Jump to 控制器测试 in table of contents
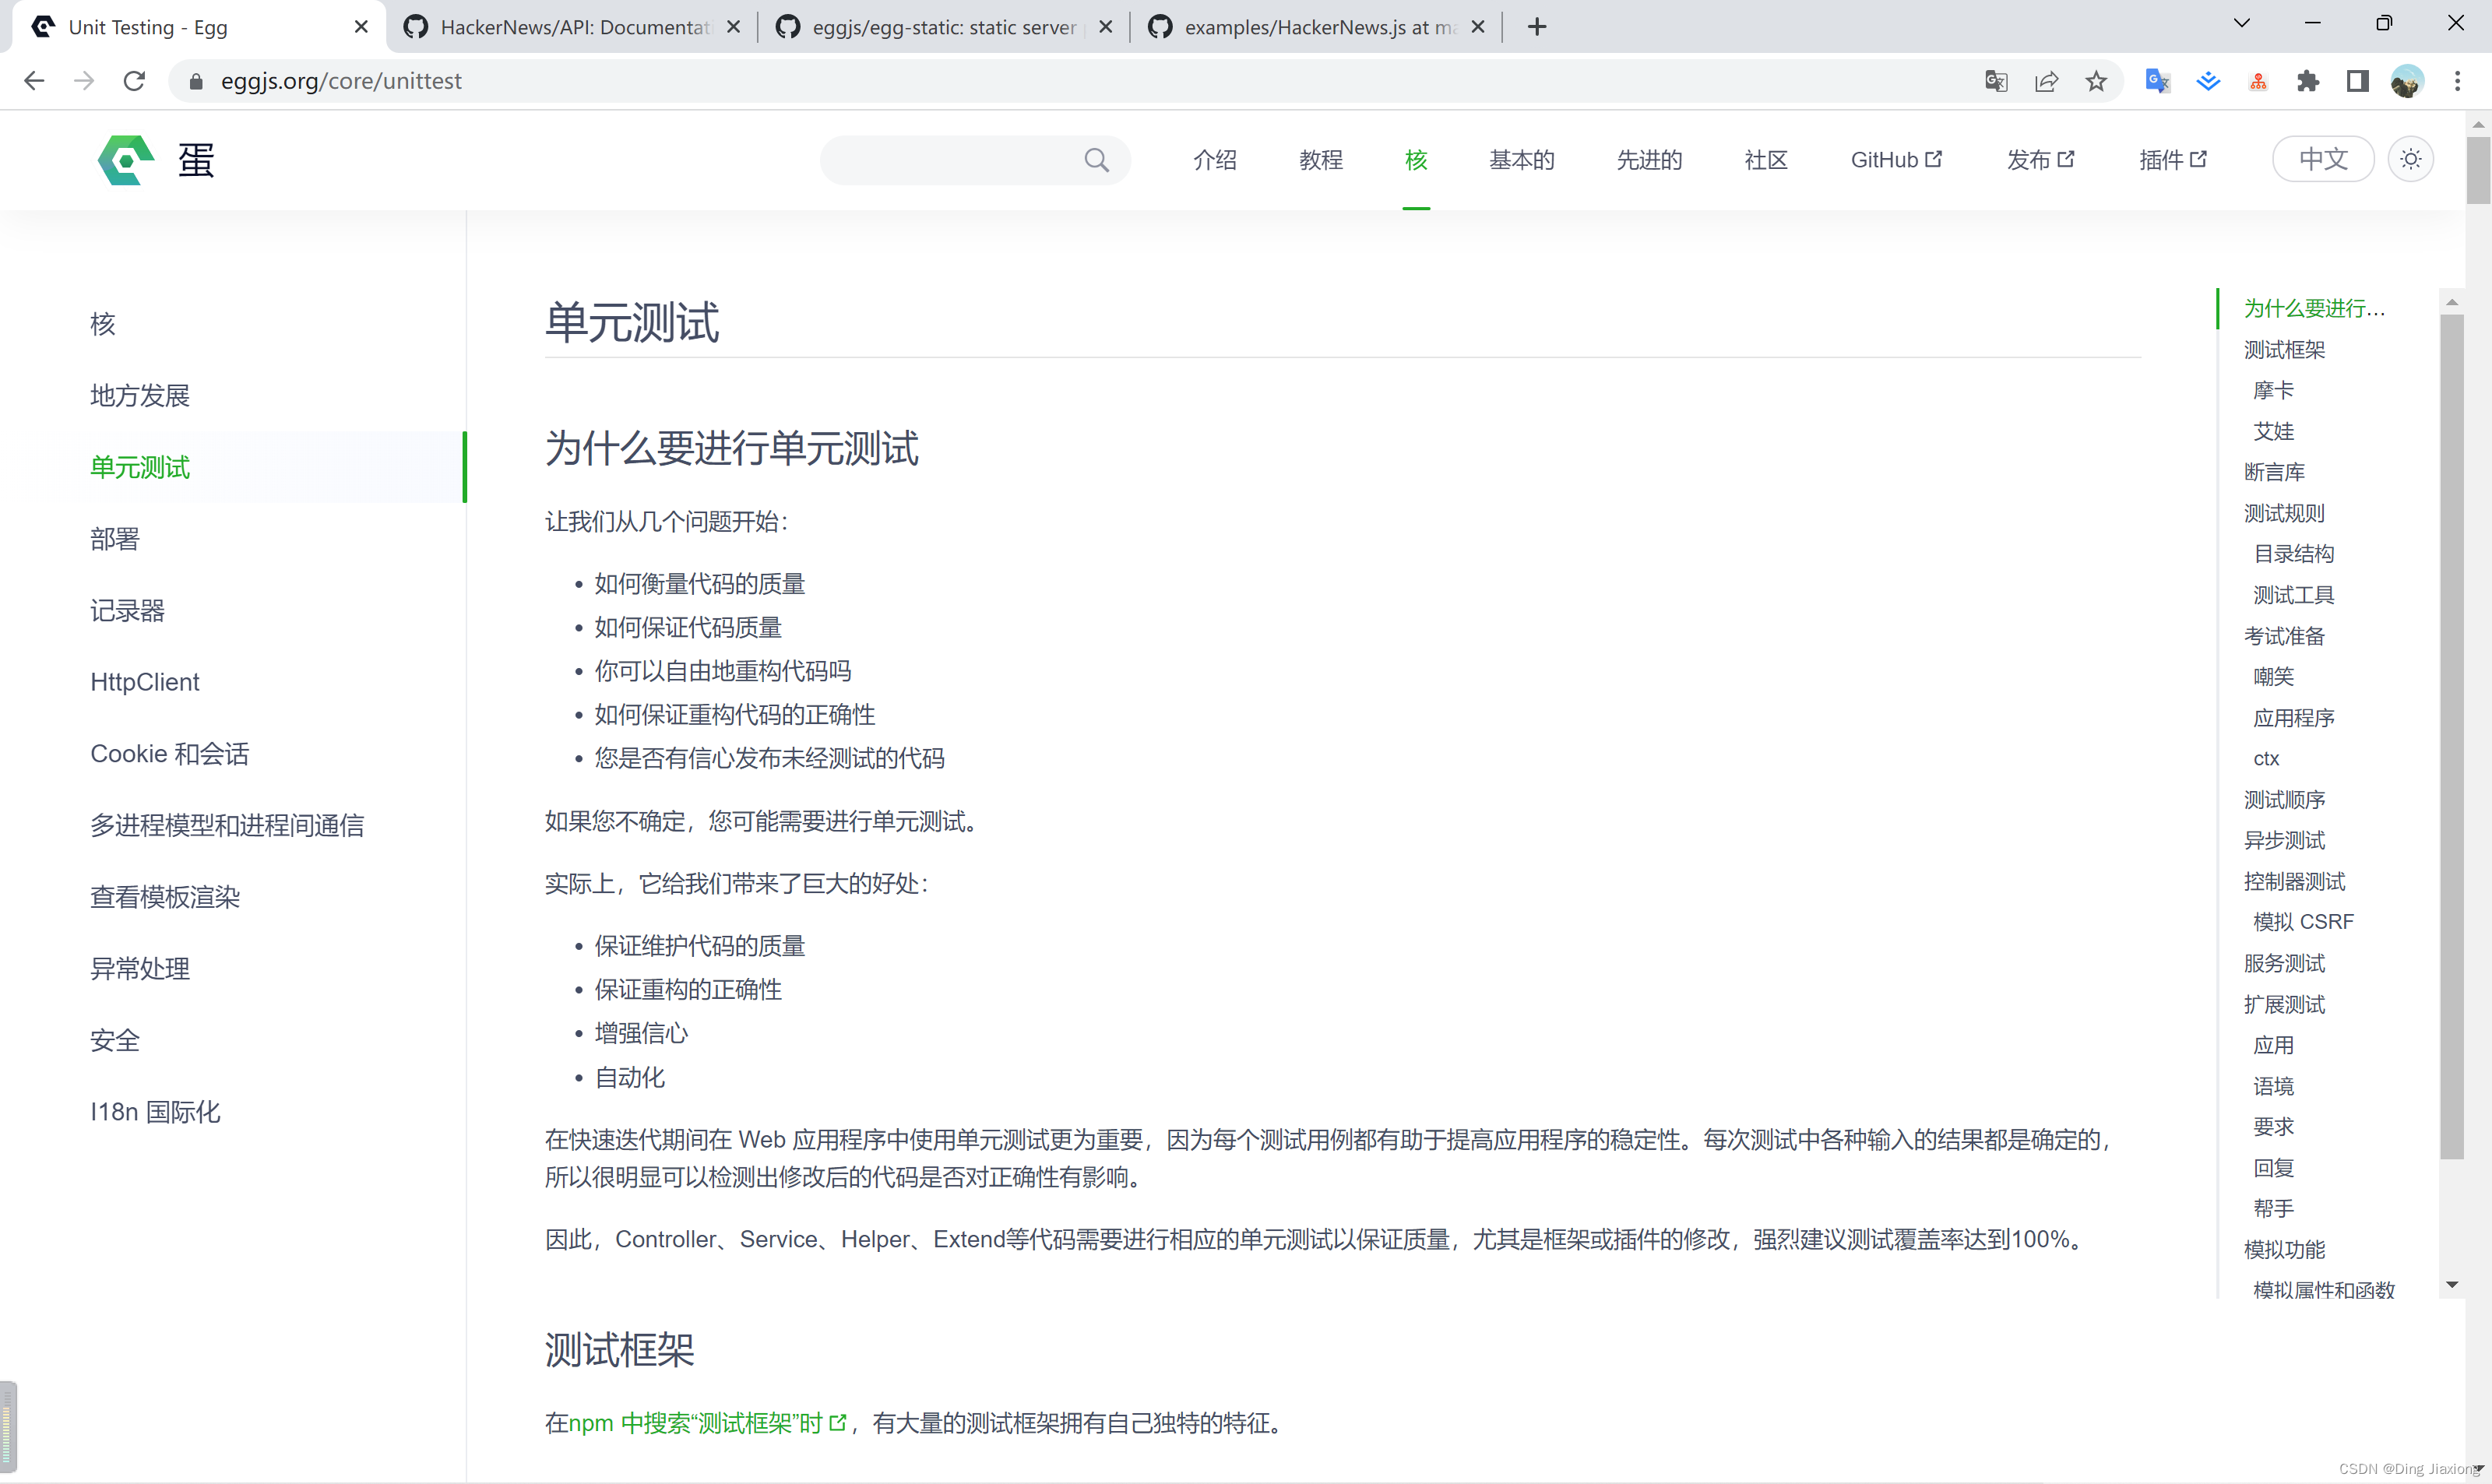Viewport: 2492px width, 1484px height. point(2294,881)
